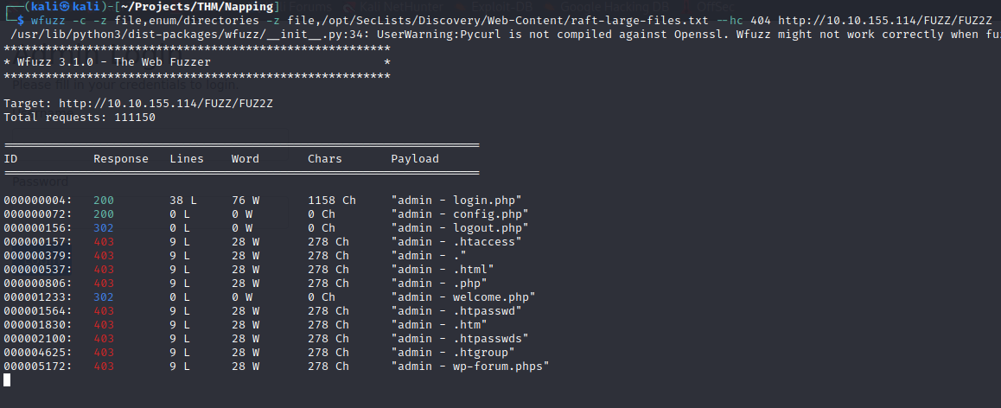Click the ID column header

point(10,159)
